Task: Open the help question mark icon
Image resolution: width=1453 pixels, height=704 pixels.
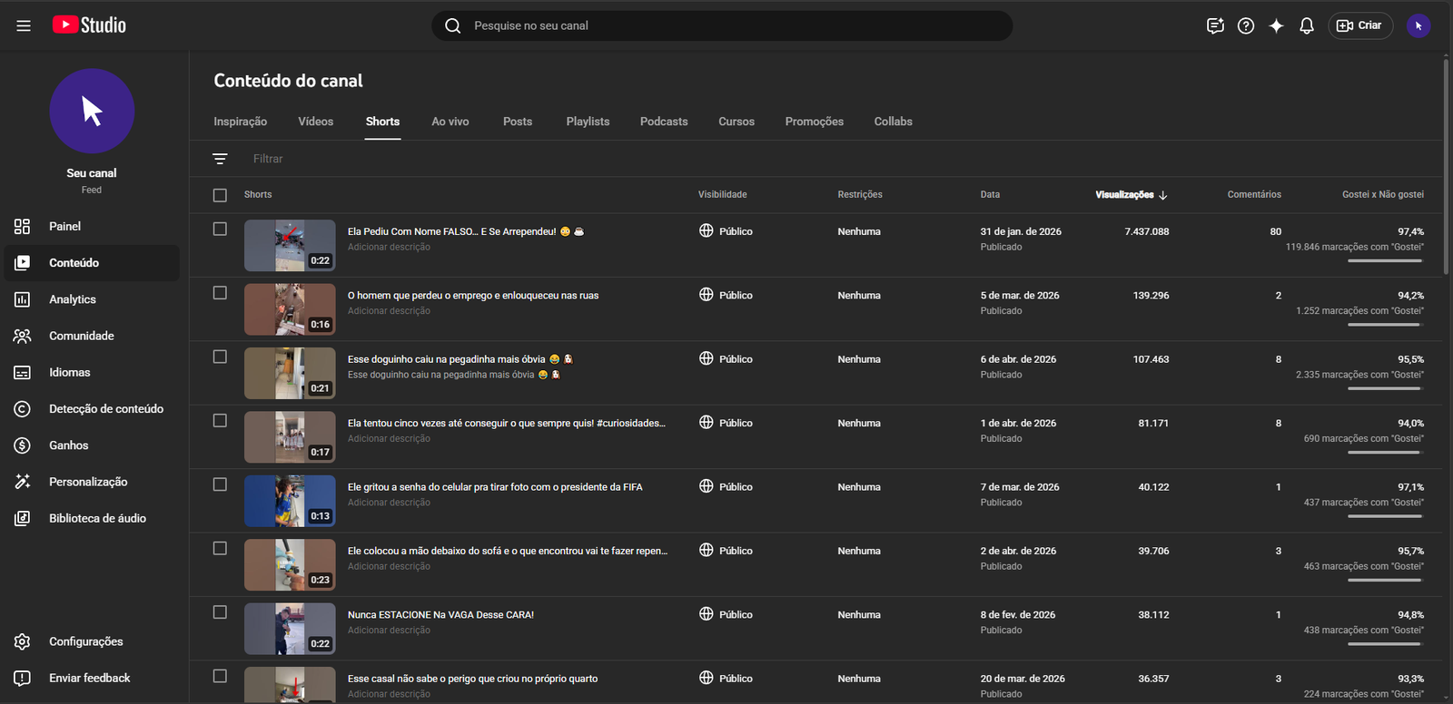Action: click(x=1246, y=25)
